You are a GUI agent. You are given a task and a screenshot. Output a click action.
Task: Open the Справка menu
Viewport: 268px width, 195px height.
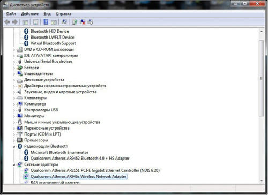(x=64, y=14)
